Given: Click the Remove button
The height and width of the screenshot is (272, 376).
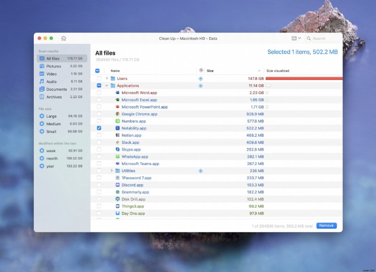Looking at the screenshot, I should pos(327,226).
